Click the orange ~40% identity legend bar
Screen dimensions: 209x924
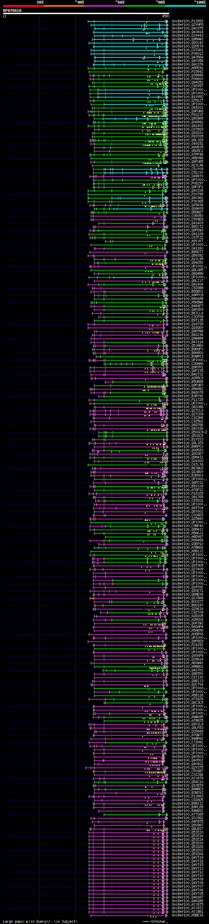click(x=64, y=6)
